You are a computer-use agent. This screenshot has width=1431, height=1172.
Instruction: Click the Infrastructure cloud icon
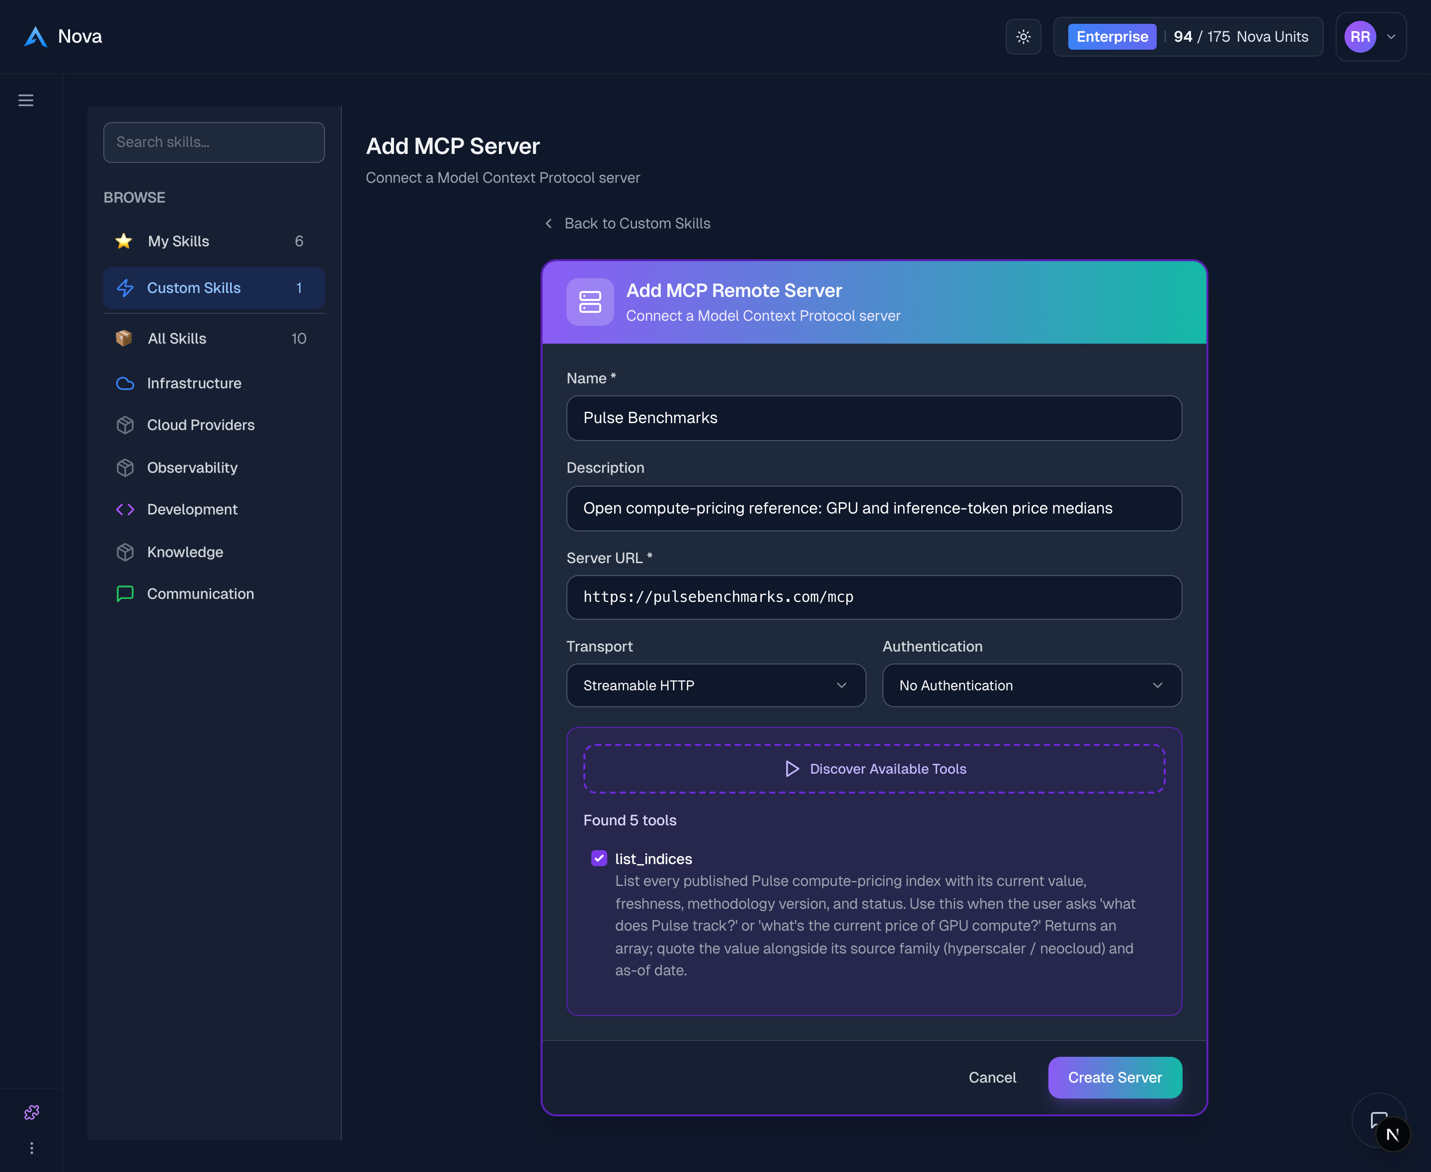coord(125,383)
